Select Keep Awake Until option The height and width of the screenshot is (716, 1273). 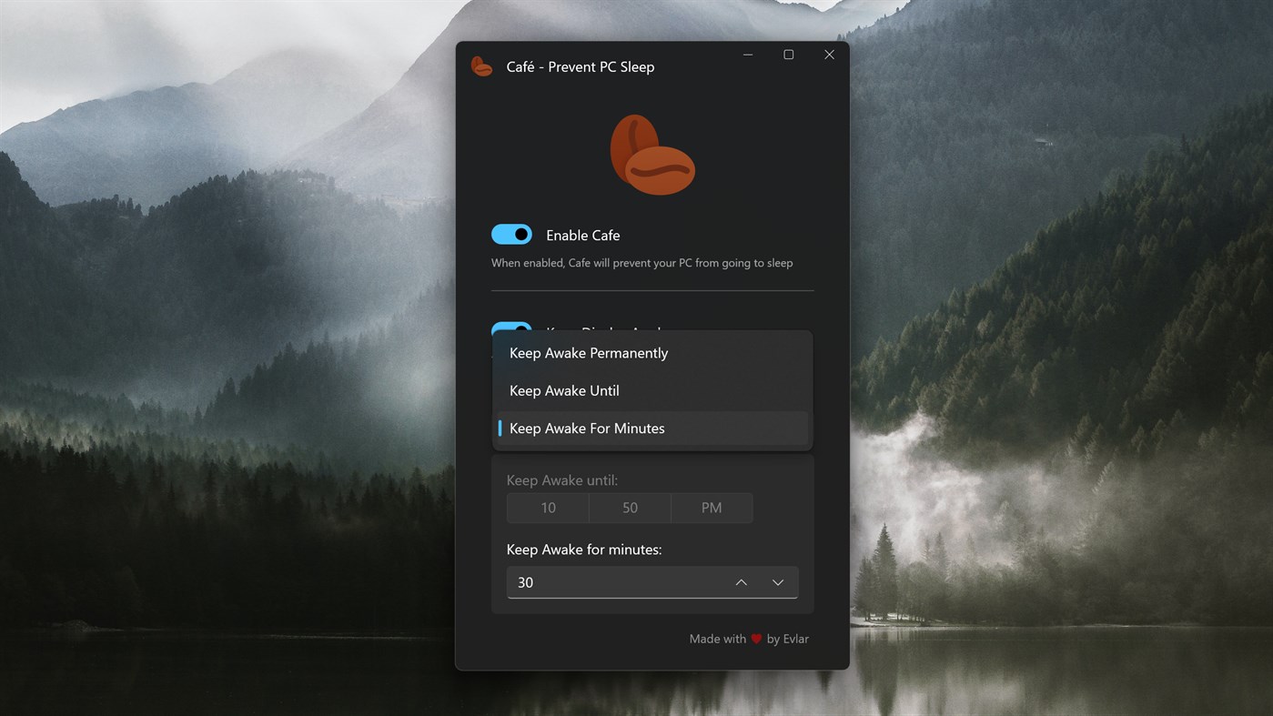point(564,390)
